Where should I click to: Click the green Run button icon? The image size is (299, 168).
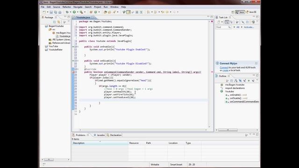point(74,12)
